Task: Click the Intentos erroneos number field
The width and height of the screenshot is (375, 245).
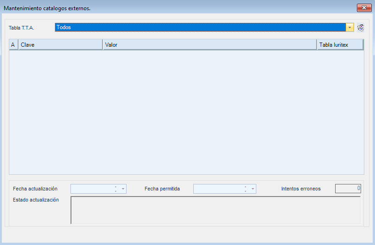Action: pyautogui.click(x=348, y=189)
